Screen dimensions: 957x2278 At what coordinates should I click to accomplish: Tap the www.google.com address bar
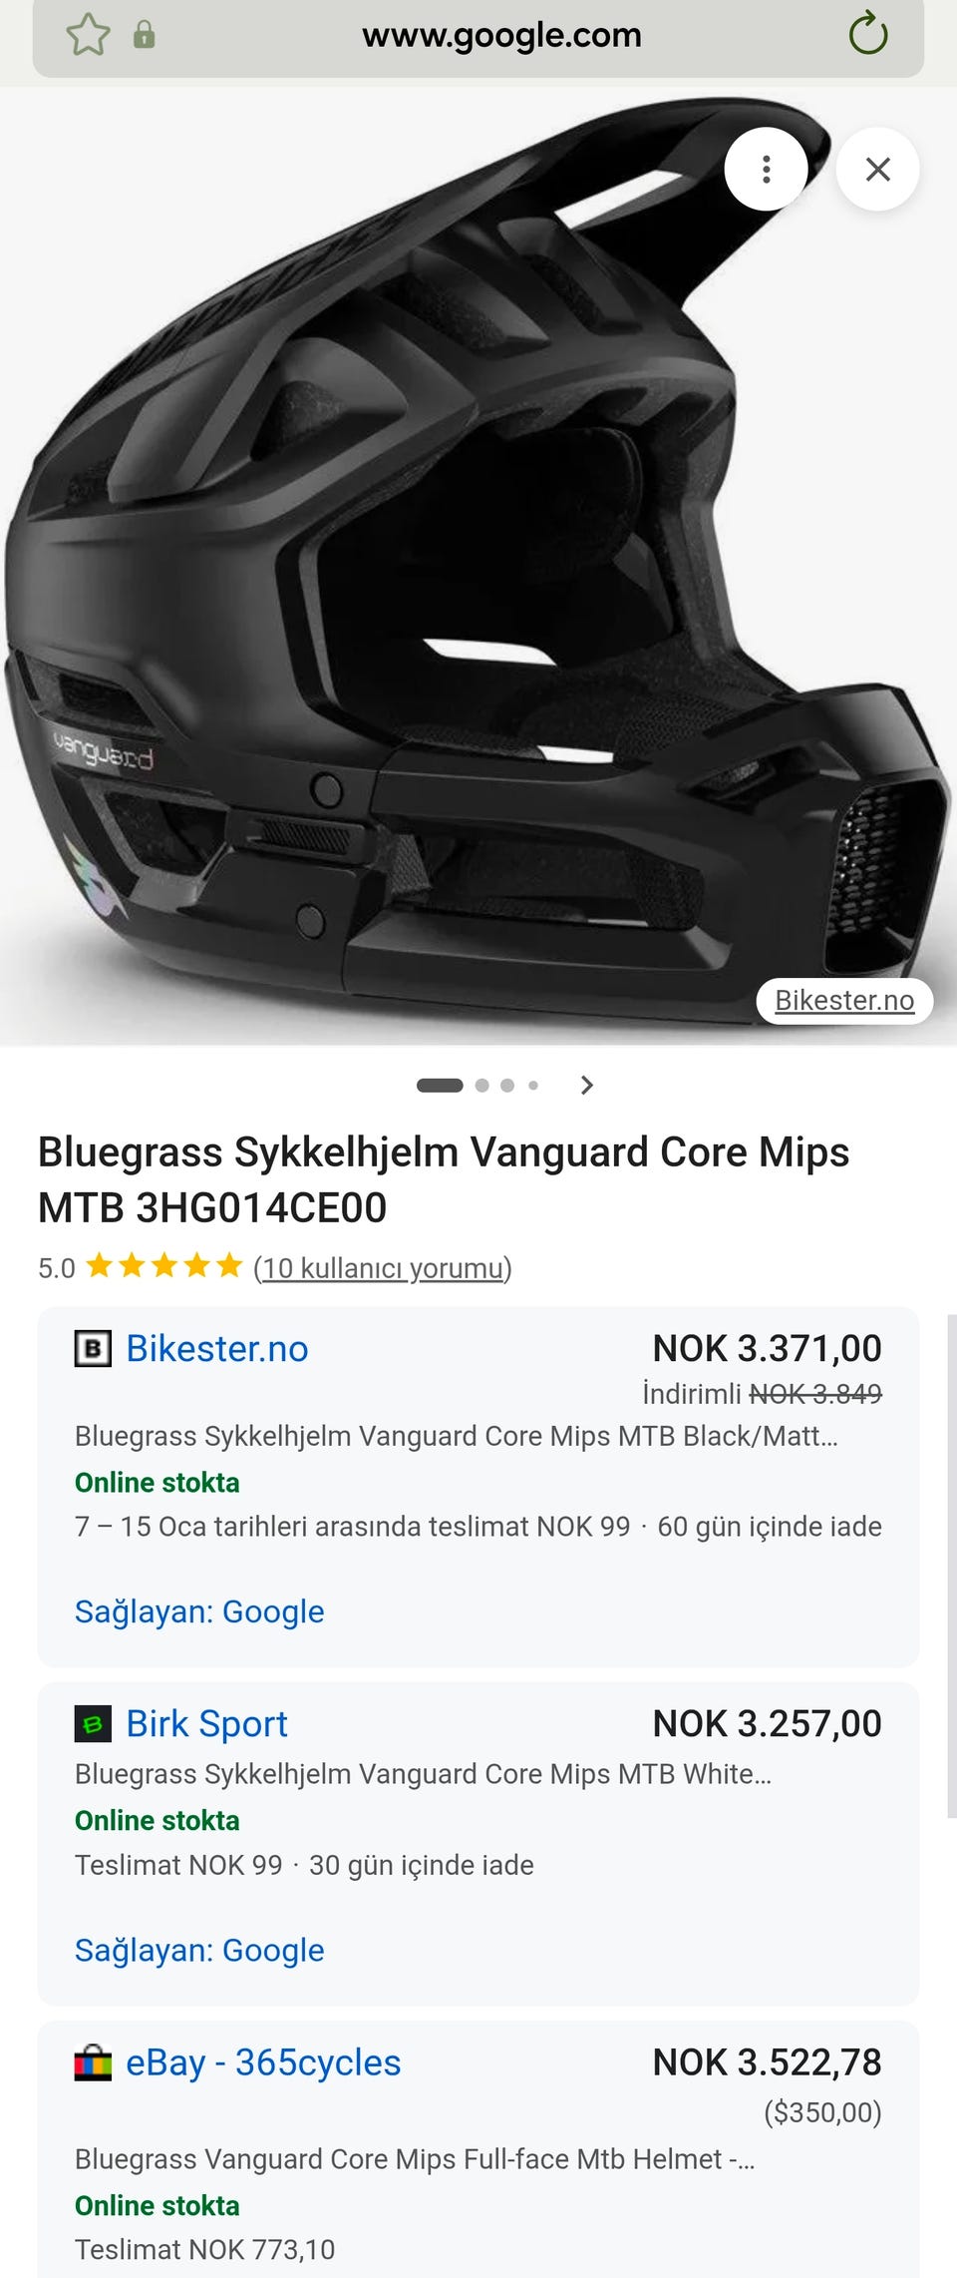501,36
